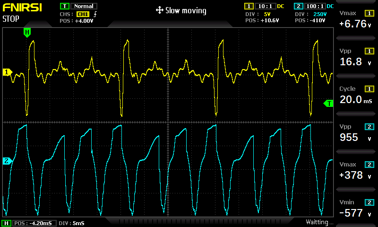Viewport: 378px width, 227px height.
Task: Toggle channel 2 DC coupling label
Action: click(x=330, y=7)
